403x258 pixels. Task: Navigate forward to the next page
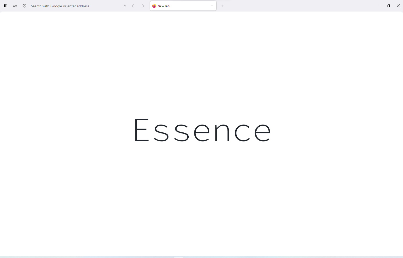click(143, 6)
